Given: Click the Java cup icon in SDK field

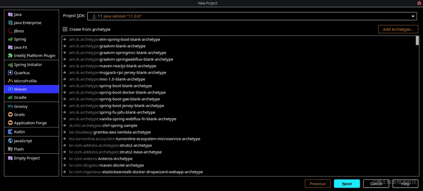Looking at the screenshot, I should point(94,16).
